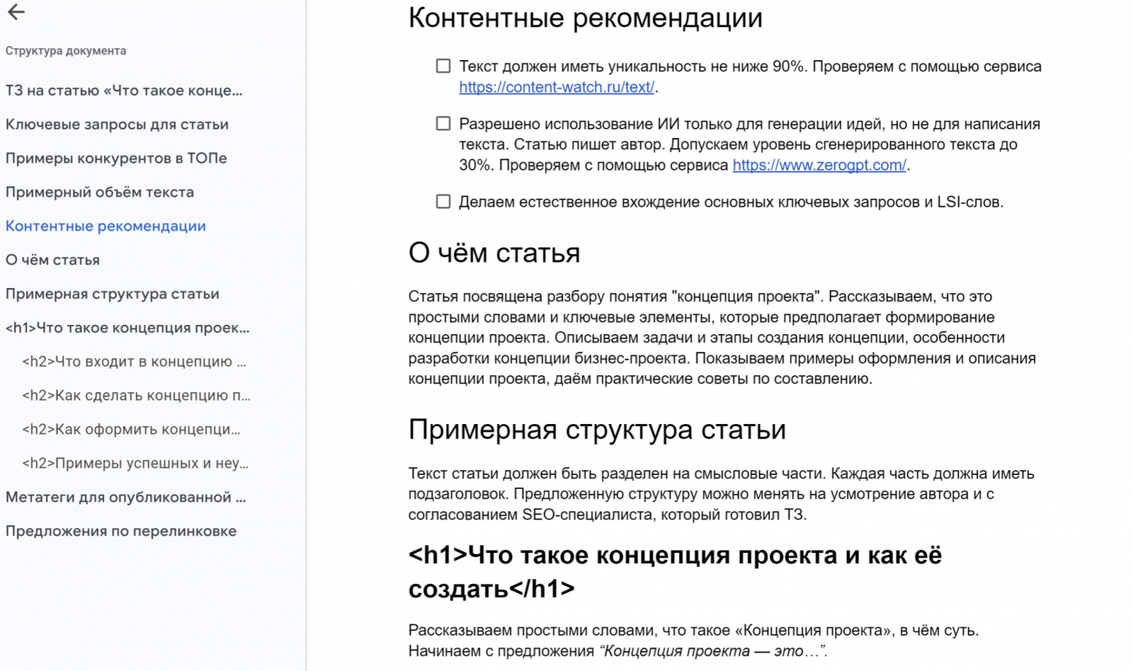This screenshot has width=1133, height=671.
Task: Navigate to h2 «Примеры успешных и неу...» item
Action: (x=135, y=464)
